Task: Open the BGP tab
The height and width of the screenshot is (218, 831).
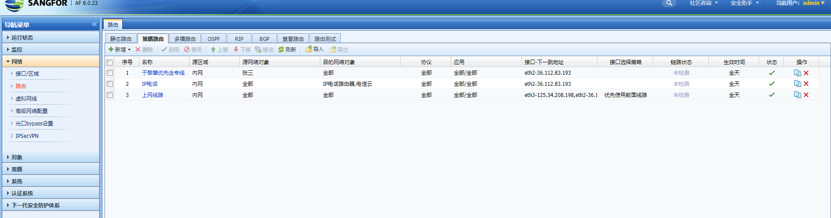Action: tap(265, 39)
